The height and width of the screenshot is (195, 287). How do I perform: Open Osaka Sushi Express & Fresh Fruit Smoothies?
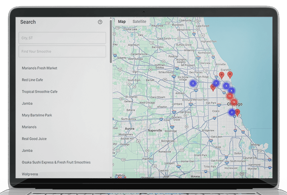pyautogui.click(x=56, y=162)
